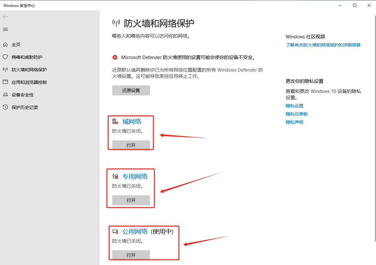This screenshot has height=265, width=376.
Task: Select 防火墙和网络保护 in the sidebar
Action: (x=29, y=70)
